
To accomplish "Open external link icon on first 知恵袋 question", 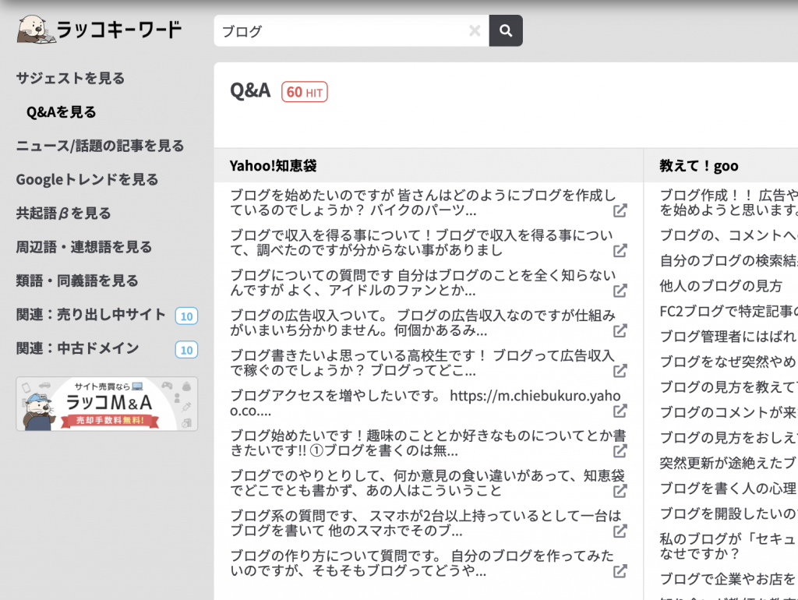I will [x=620, y=210].
